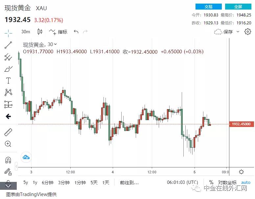Screen dimensions: 255x199
Task: Expand the save 保存 dropdown arrow
Action: coord(238,32)
